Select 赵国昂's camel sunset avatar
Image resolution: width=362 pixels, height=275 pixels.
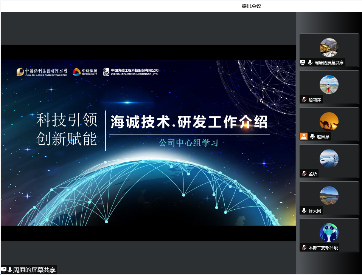click(x=329, y=122)
